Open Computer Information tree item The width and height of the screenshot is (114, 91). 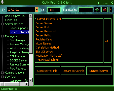pyautogui.click(x=19, y=81)
